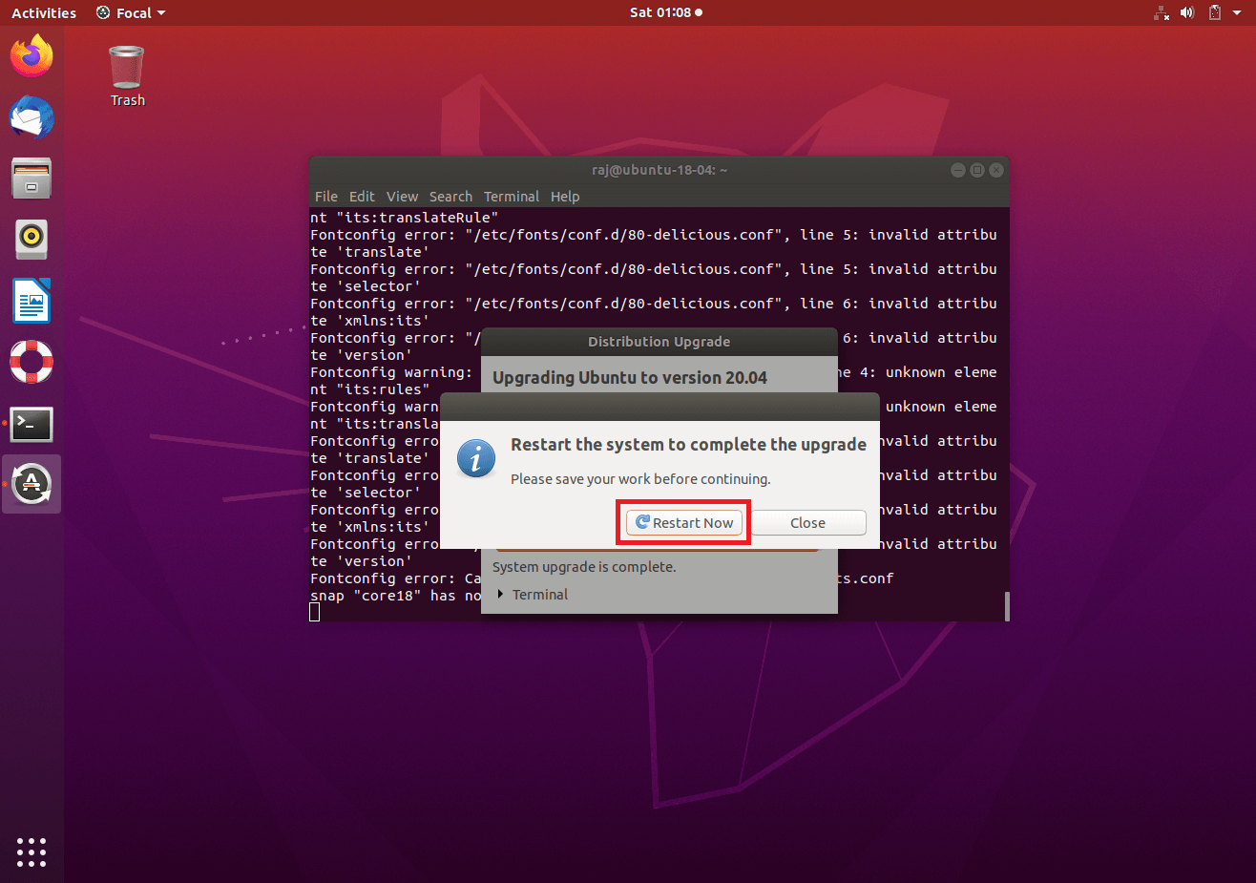Open the clock Sat 01:08 calendar
This screenshot has height=883, width=1256.
click(666, 12)
